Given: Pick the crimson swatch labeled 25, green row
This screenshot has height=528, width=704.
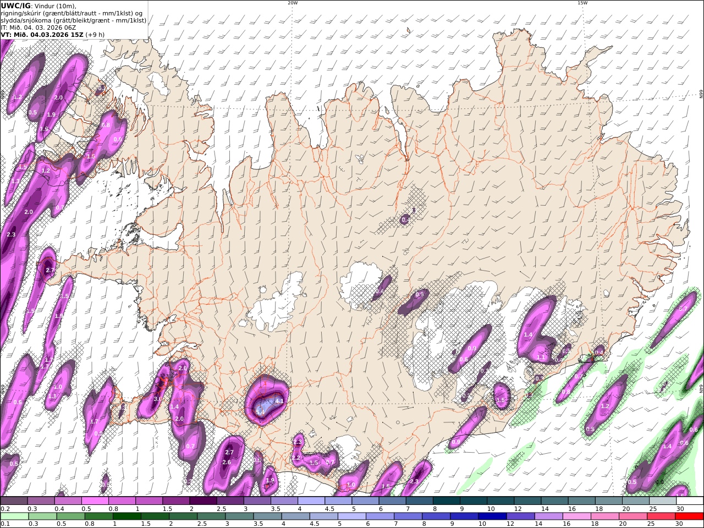Looking at the screenshot, I should pyautogui.click(x=662, y=516).
